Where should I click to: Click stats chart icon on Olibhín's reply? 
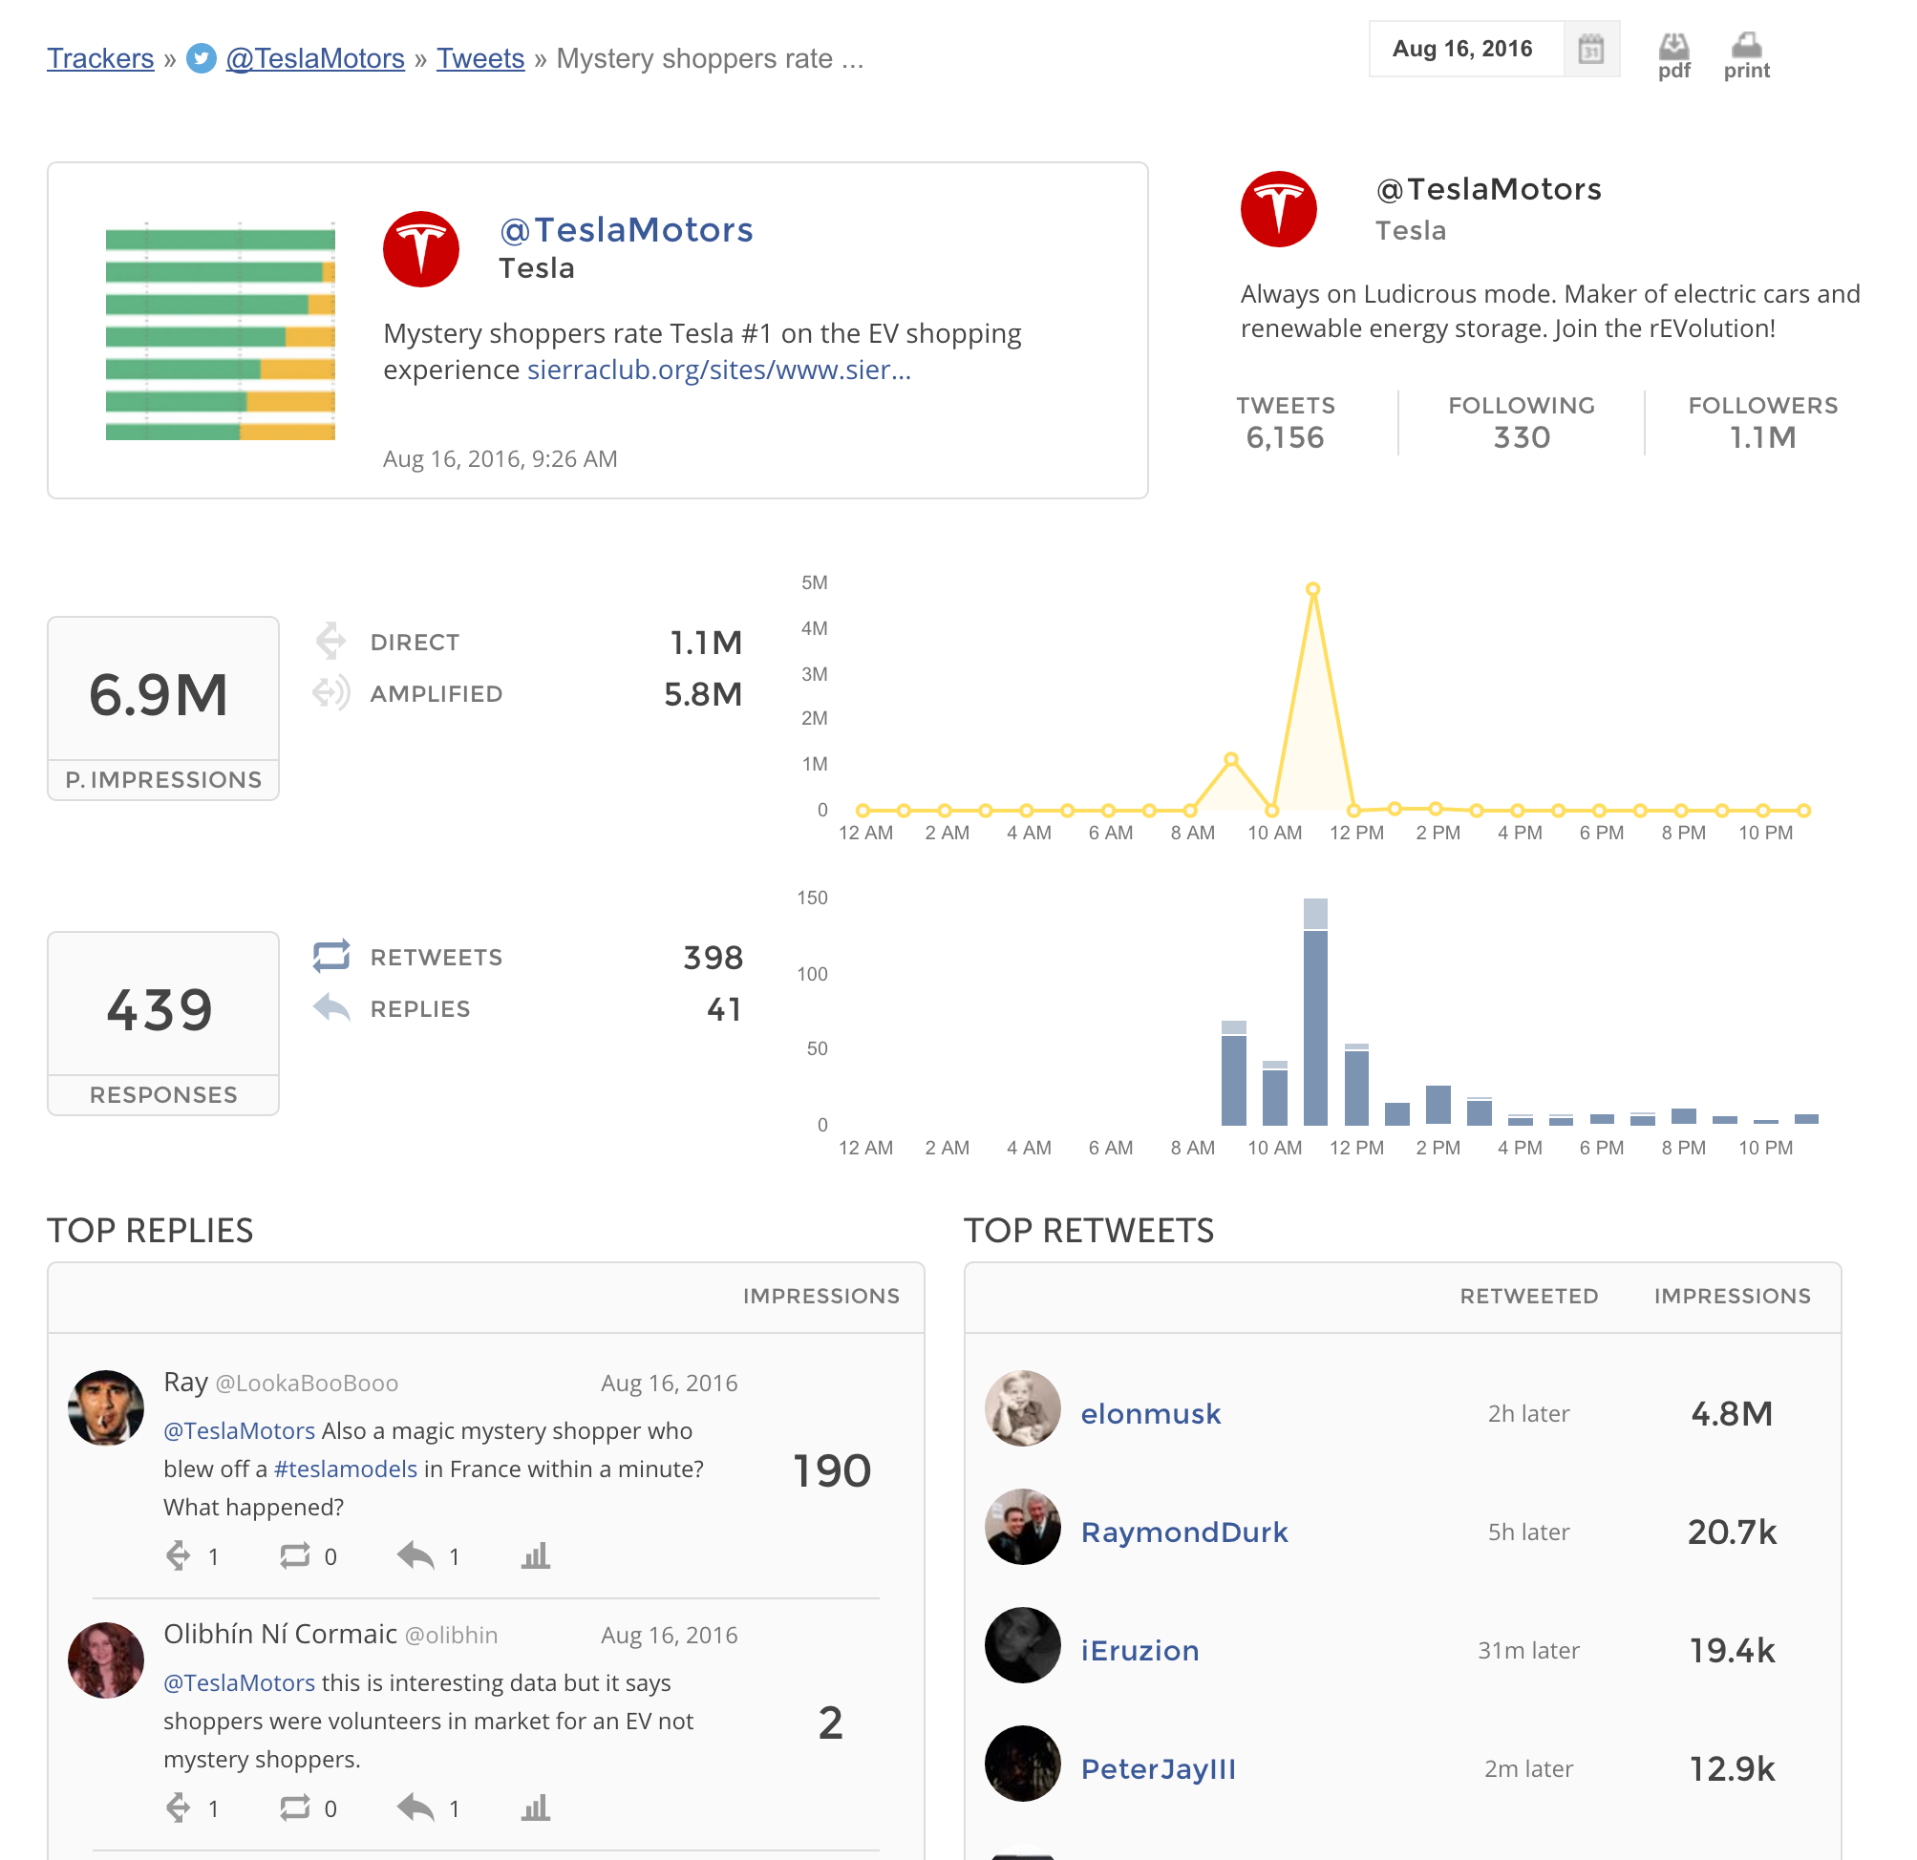pos(535,1808)
